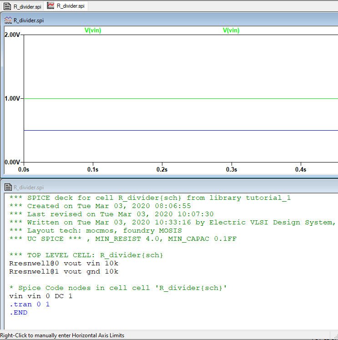The image size is (338, 340).
Task: Click the waveform window title bar icon
Action: tap(8, 20)
